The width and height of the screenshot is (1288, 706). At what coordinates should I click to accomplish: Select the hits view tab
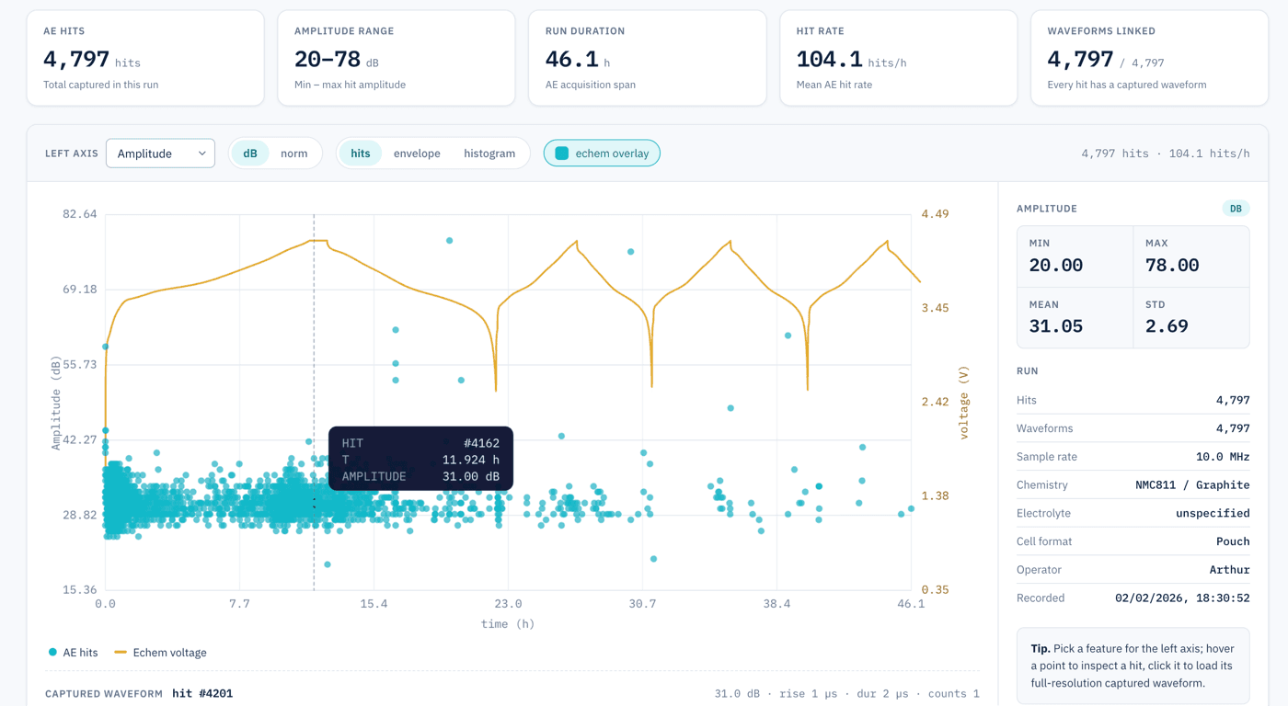pyautogui.click(x=361, y=154)
